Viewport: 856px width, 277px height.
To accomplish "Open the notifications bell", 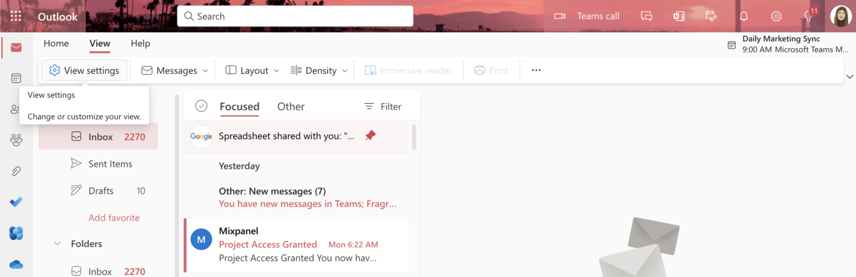I will click(743, 16).
